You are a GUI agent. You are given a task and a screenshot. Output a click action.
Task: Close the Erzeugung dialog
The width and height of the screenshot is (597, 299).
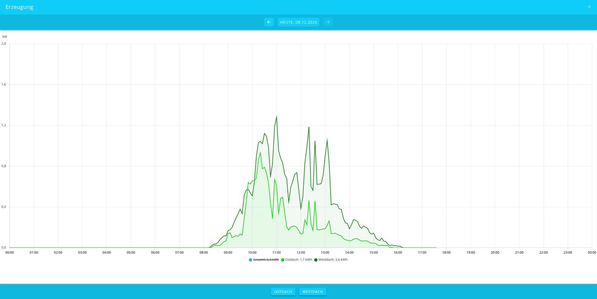coord(589,7)
